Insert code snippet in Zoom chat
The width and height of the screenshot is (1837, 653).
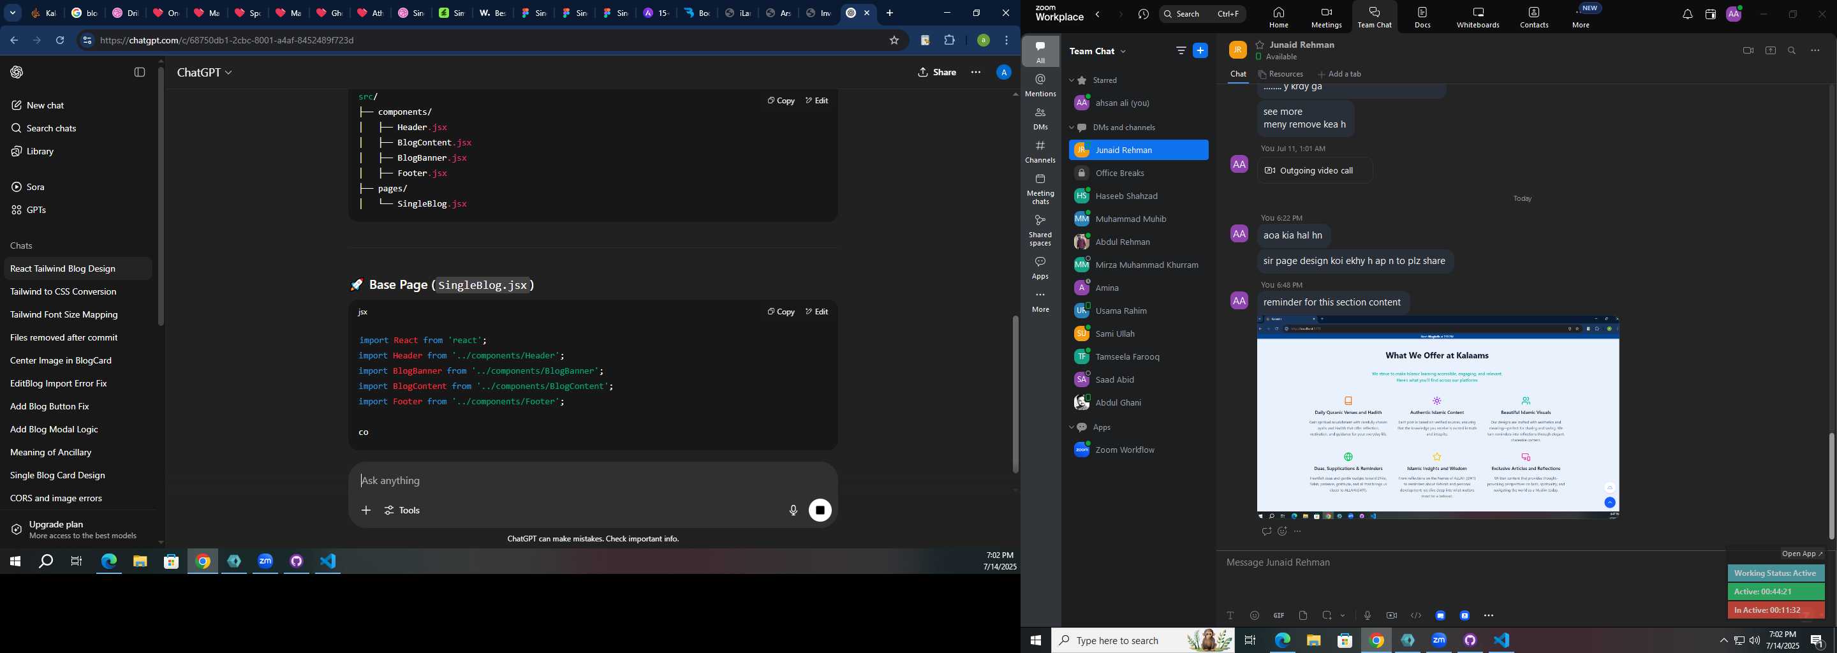(x=1415, y=615)
